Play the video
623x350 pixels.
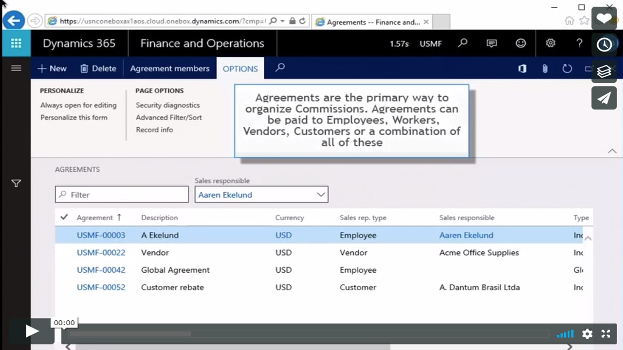pos(32,332)
